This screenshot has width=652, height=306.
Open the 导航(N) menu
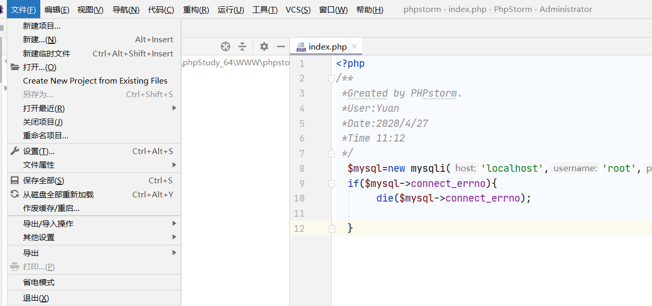pos(126,9)
